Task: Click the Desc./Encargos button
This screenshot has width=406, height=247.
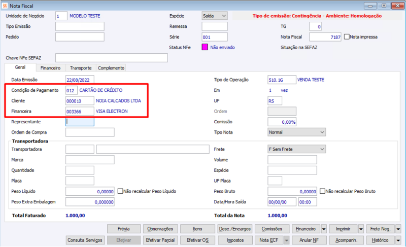Action: point(235,229)
